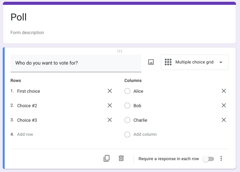Viewport: 240px width, 172px height.
Task: Remove the Bob column
Action: tap(224, 105)
